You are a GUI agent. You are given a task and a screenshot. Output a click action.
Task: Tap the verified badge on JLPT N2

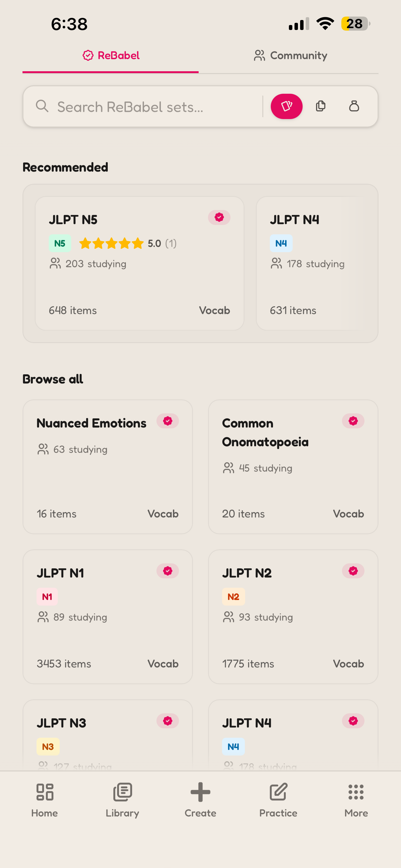(353, 571)
